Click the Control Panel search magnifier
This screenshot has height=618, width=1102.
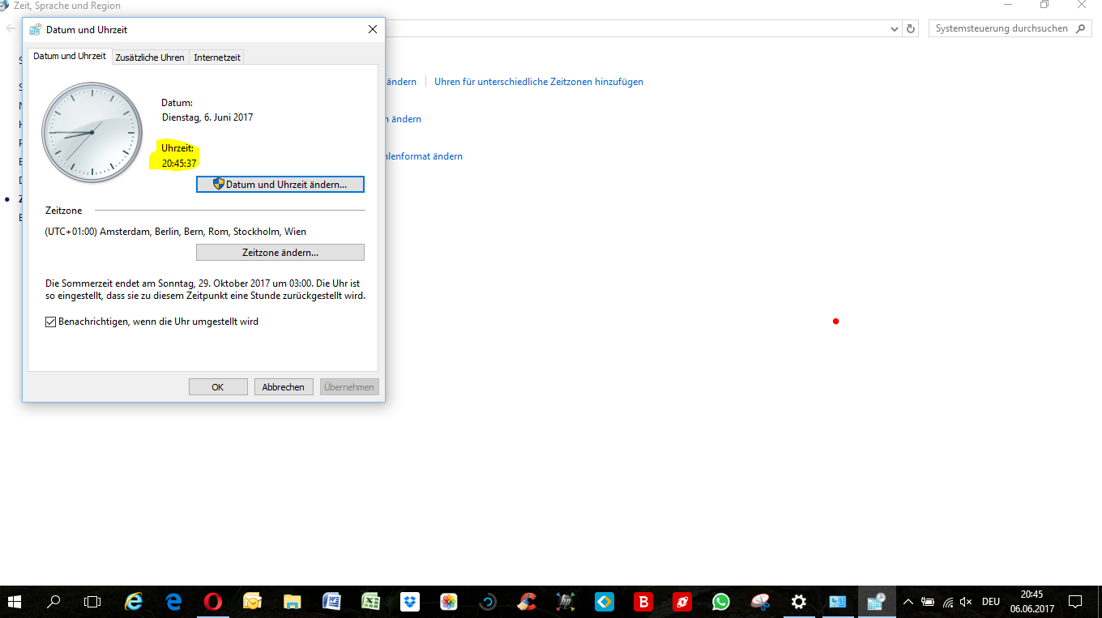[1081, 28]
